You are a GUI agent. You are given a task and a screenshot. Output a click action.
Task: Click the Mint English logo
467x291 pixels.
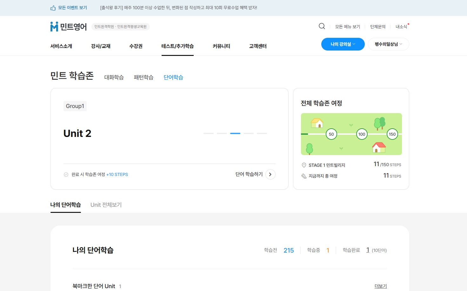click(x=69, y=27)
